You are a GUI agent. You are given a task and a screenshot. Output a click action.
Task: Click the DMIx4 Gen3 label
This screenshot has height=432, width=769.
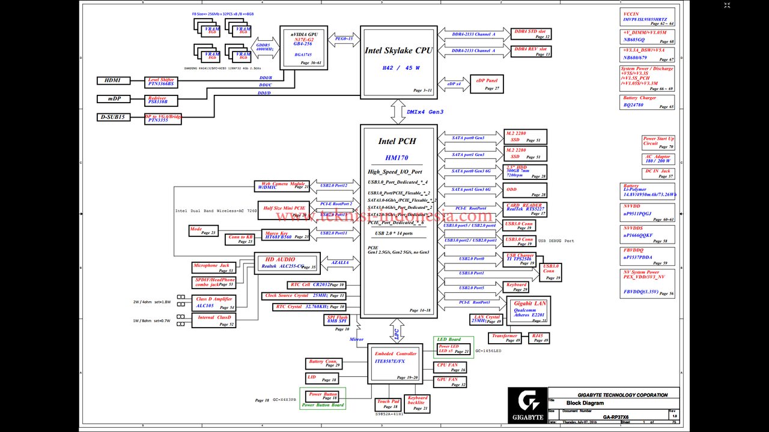point(425,112)
